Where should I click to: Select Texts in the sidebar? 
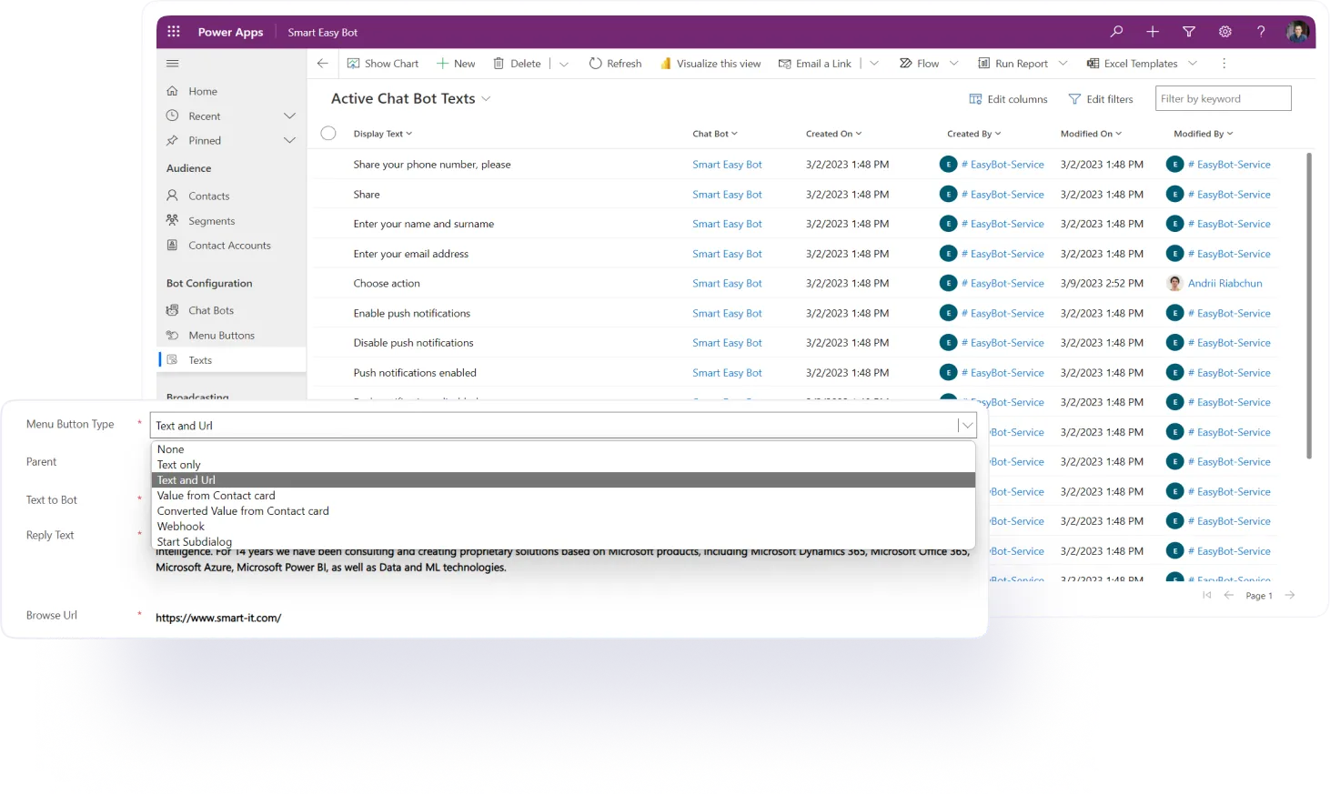click(200, 360)
